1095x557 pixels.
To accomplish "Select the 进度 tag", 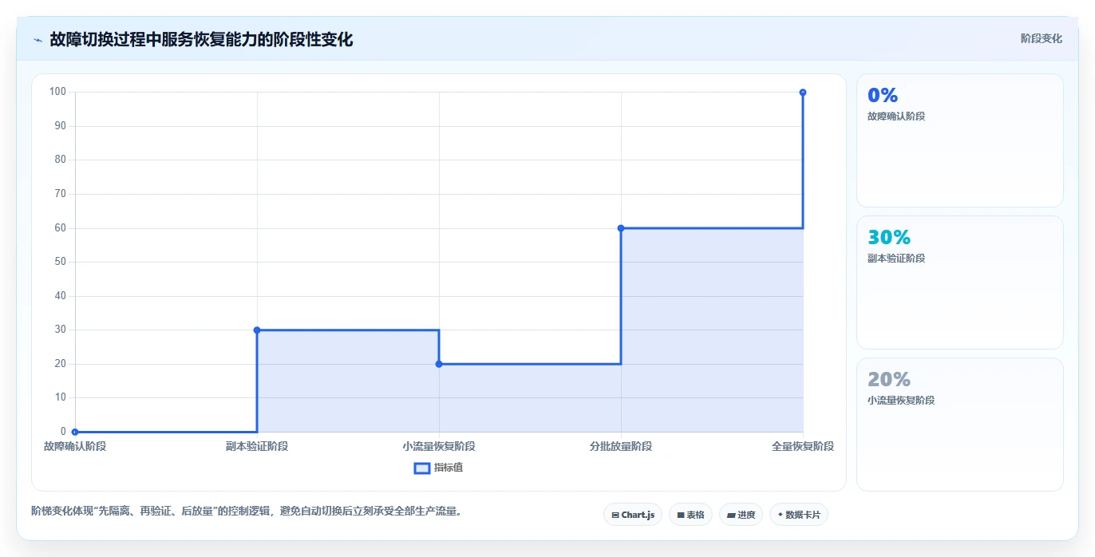I will 741,515.
